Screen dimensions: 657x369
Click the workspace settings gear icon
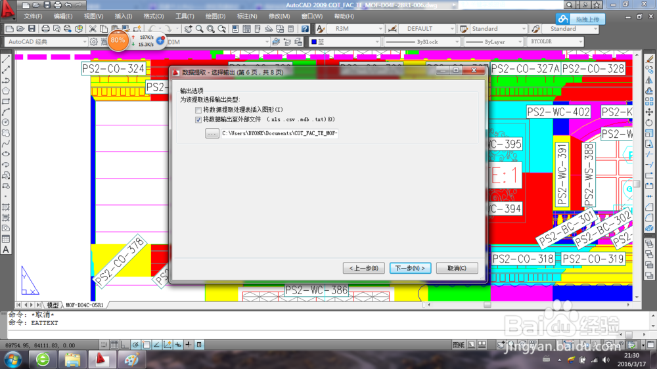point(93,41)
